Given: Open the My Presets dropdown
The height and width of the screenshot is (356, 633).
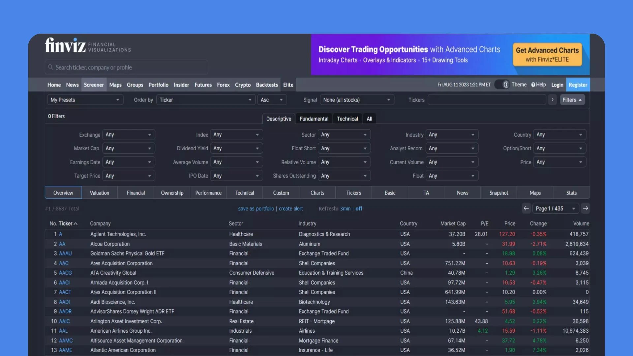Looking at the screenshot, I should coord(85,100).
